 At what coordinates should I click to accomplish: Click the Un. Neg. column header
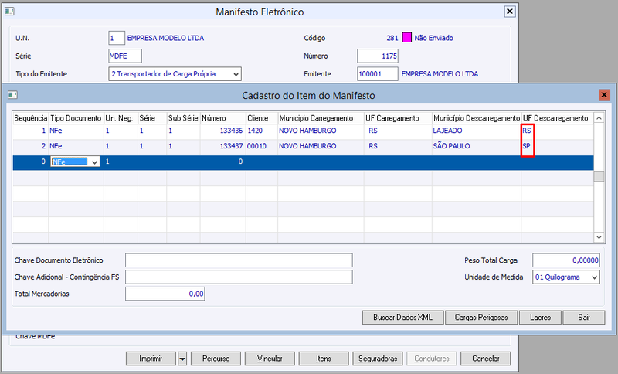coord(121,118)
